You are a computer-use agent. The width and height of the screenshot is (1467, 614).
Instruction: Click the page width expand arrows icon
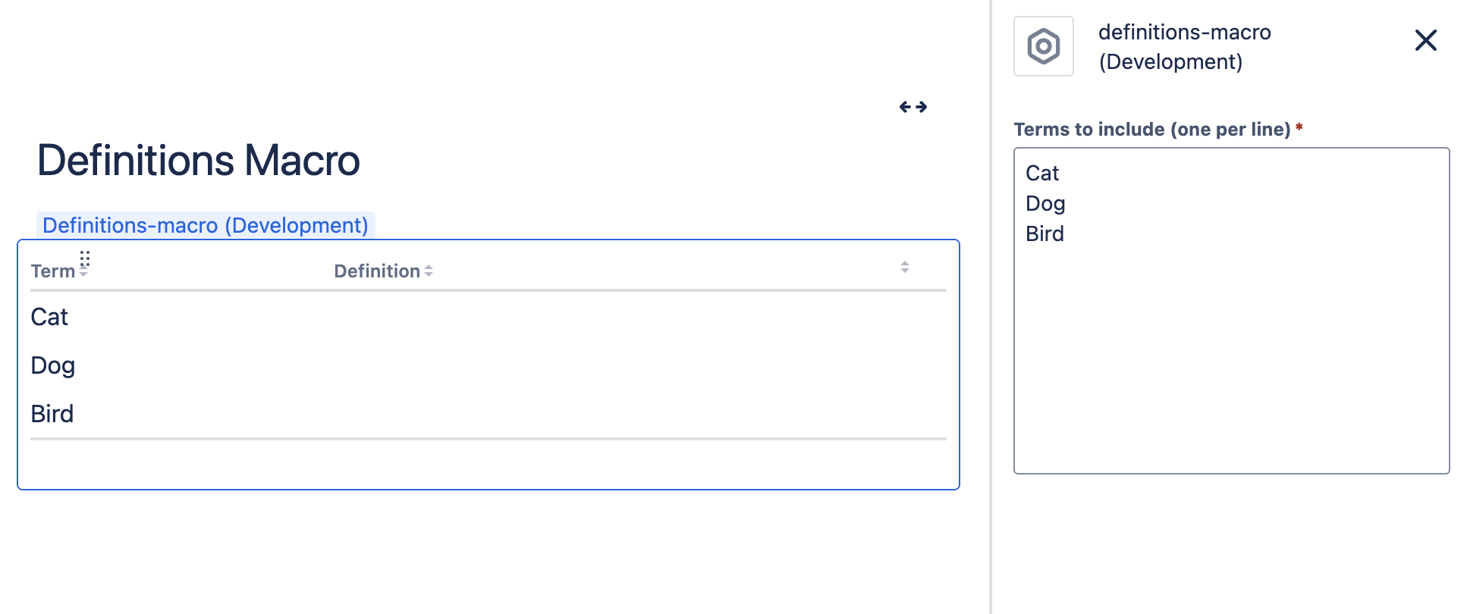pyautogui.click(x=913, y=107)
